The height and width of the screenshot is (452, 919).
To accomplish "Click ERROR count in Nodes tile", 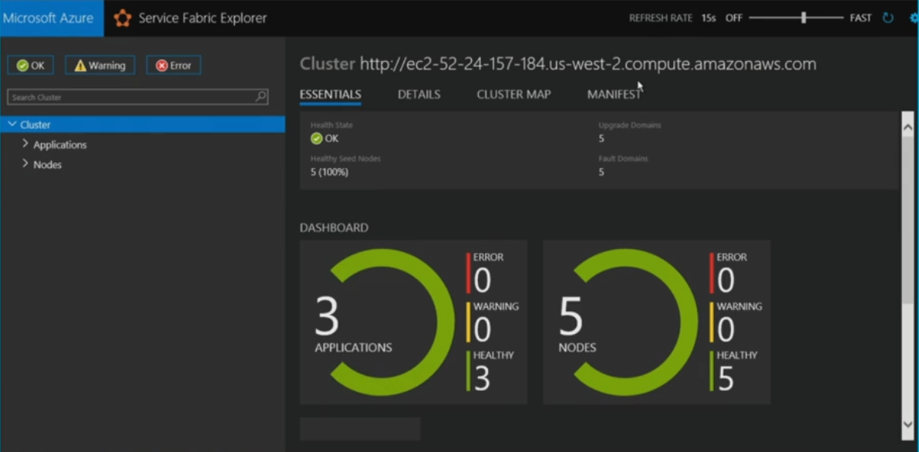I will pos(725,280).
